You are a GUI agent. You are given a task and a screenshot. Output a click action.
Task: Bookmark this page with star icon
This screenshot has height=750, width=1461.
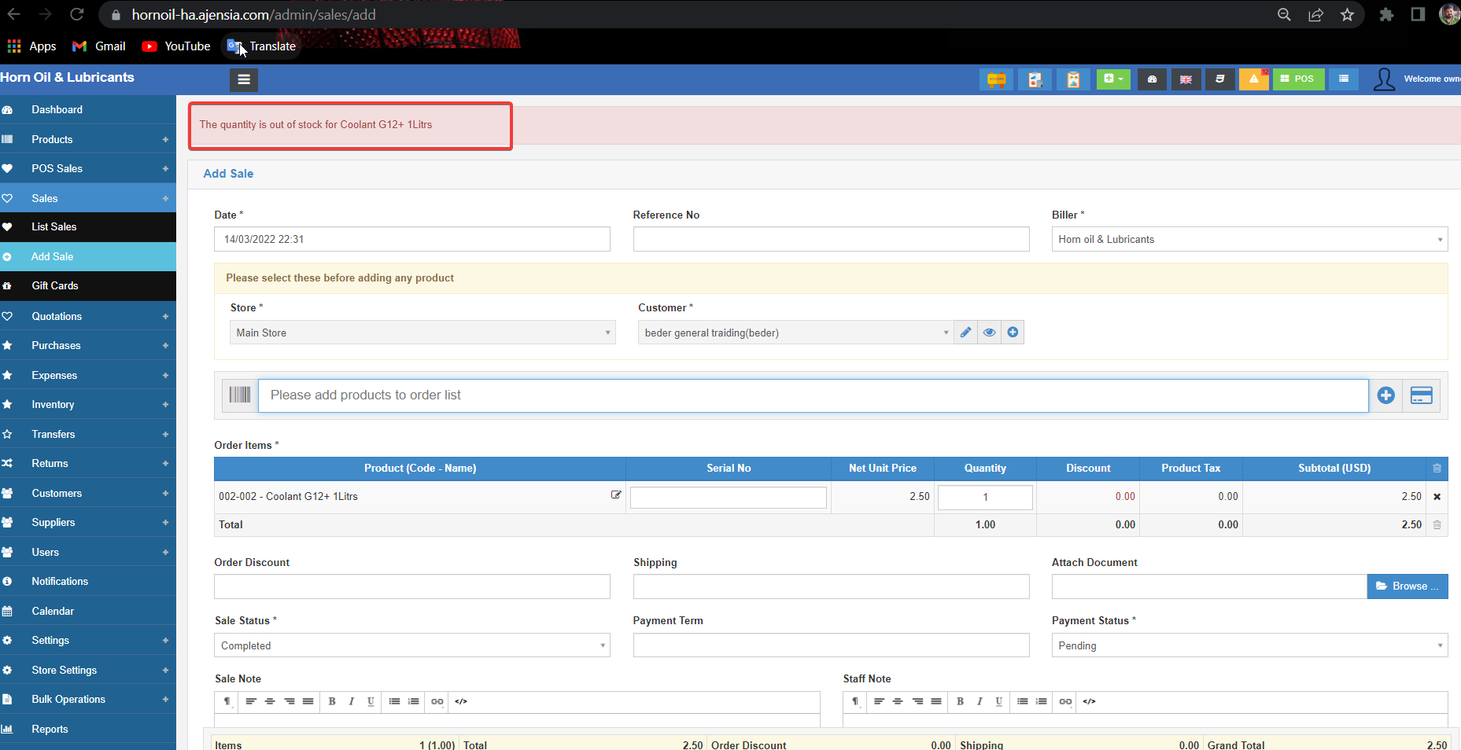1347,14
